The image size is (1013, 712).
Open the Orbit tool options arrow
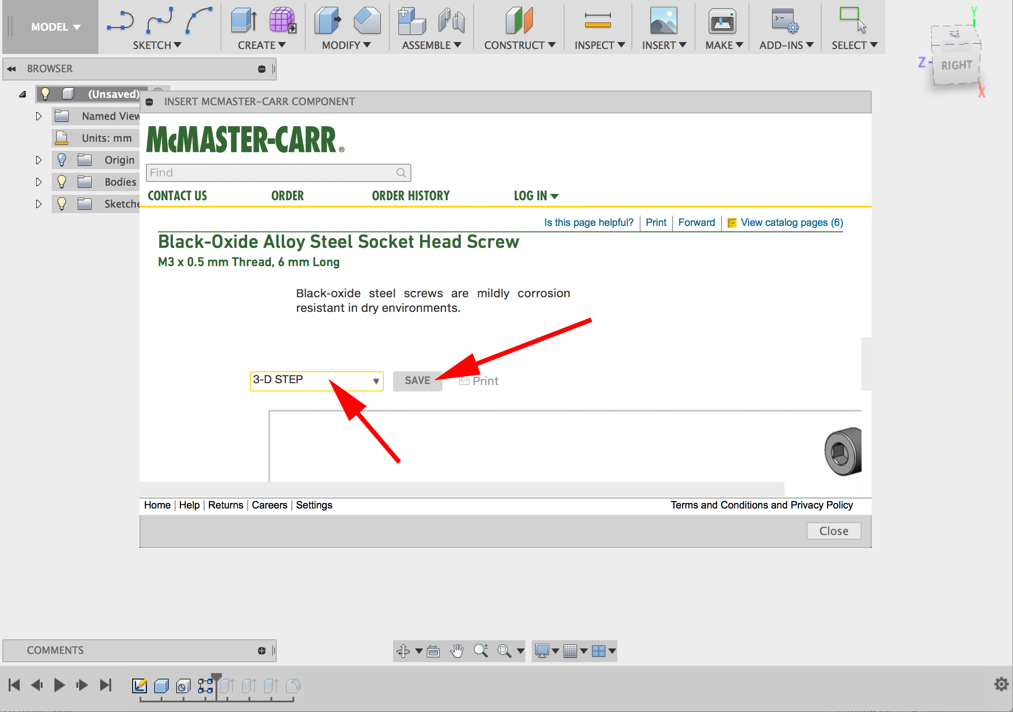[x=419, y=651]
